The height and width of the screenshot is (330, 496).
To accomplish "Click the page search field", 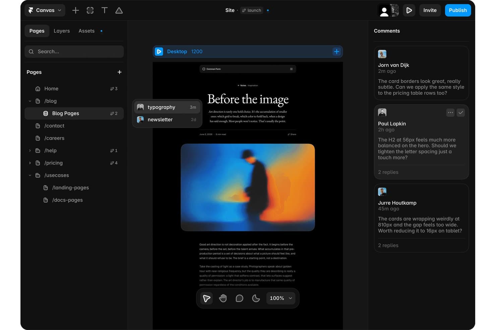I will 74,51.
